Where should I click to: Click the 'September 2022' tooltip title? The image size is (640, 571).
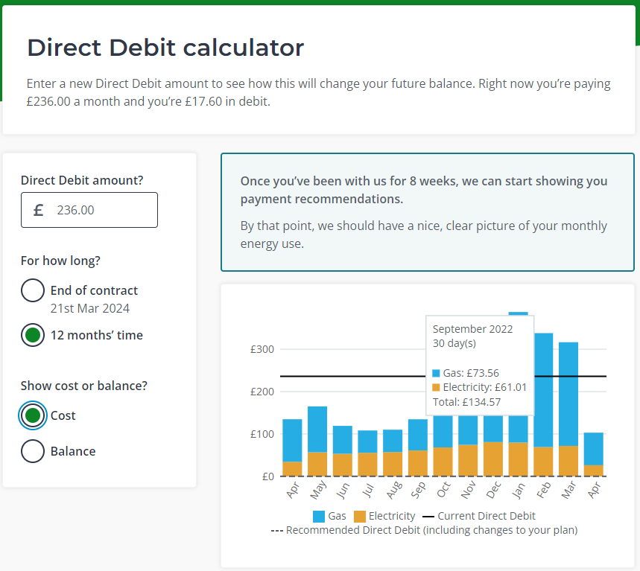click(472, 329)
